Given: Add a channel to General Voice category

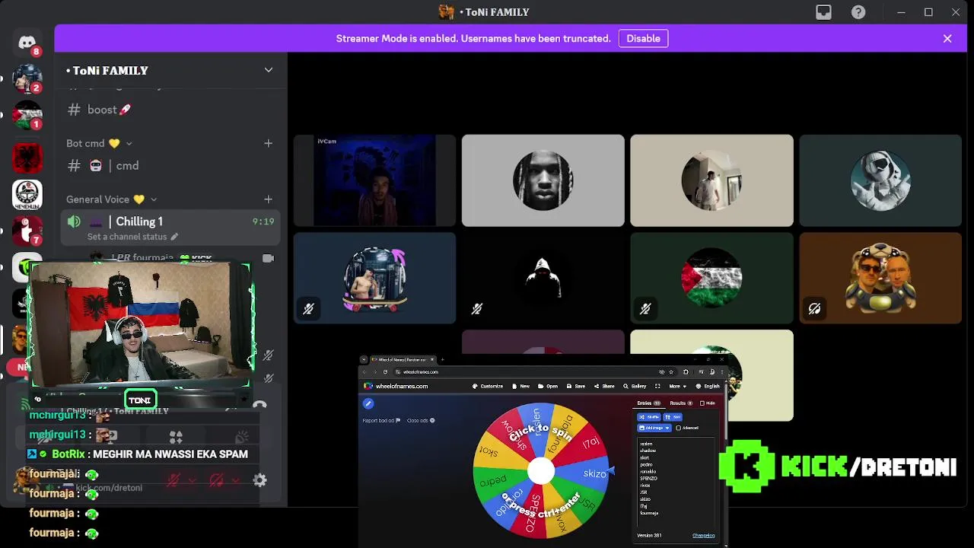Looking at the screenshot, I should click(x=268, y=199).
